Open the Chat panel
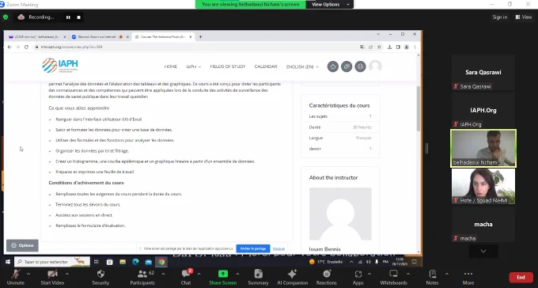 click(186, 278)
